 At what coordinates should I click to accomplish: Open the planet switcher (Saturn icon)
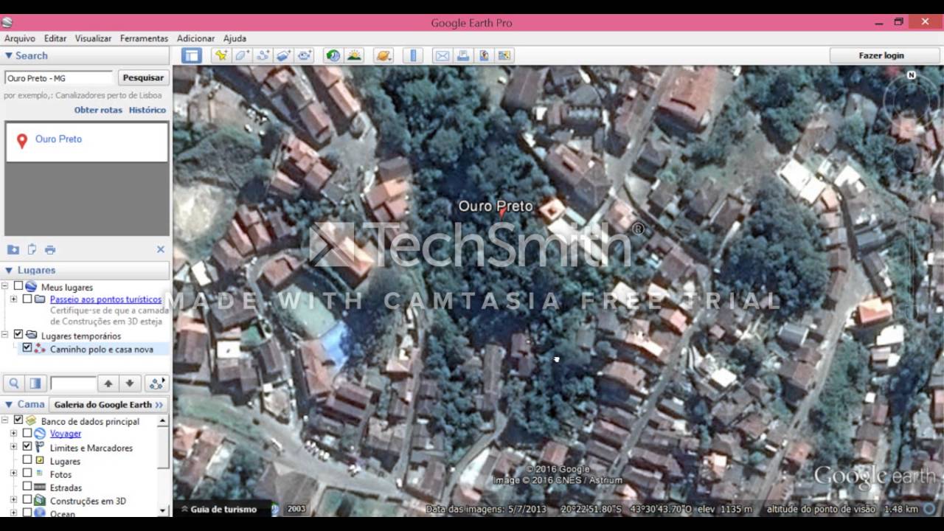coord(383,55)
